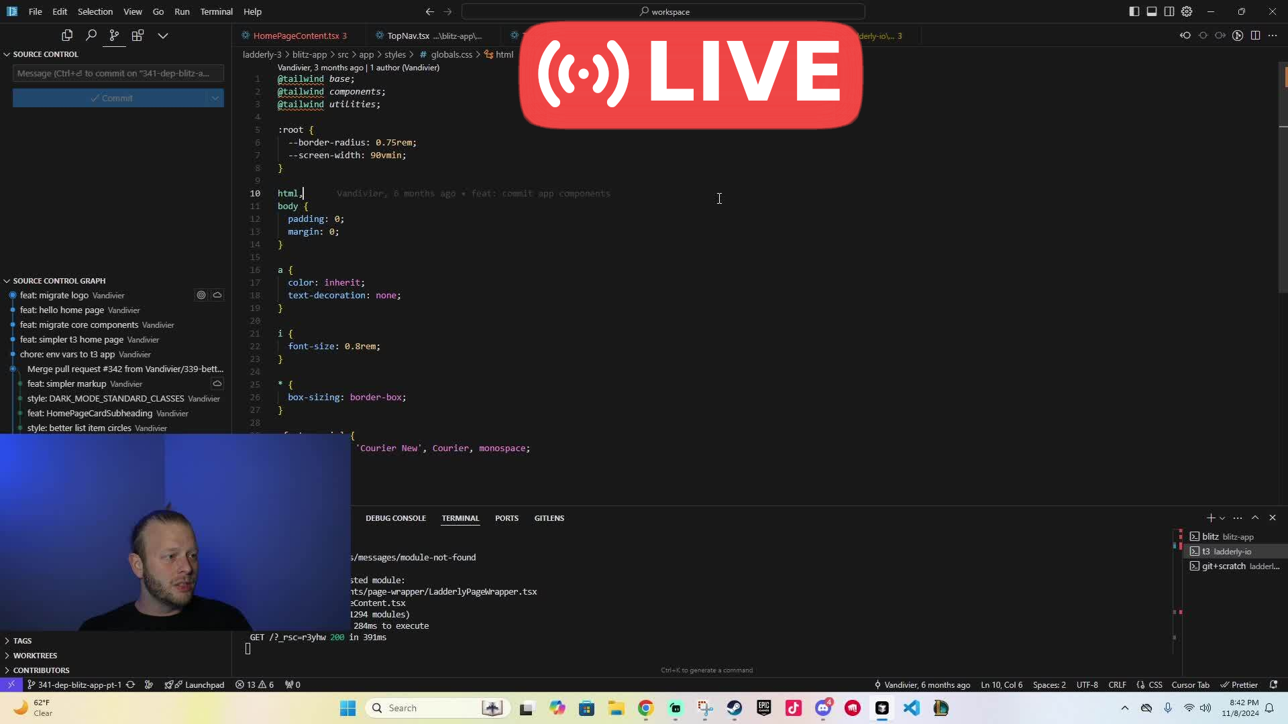This screenshot has height=724, width=1288.
Task: Click the Commit button
Action: (x=111, y=98)
